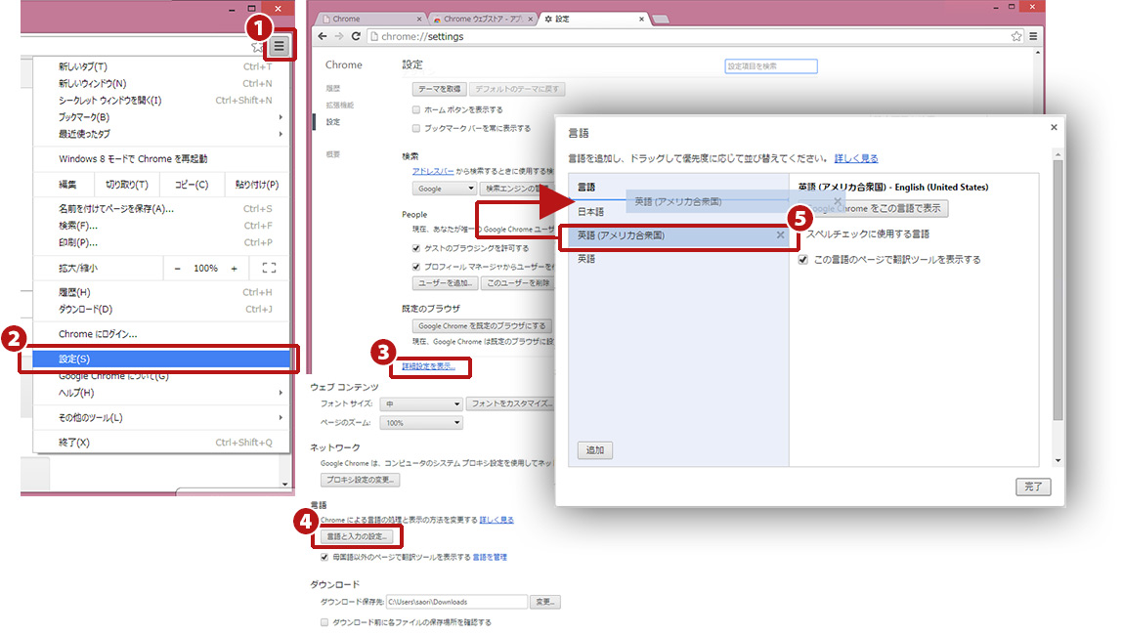Image resolution: width=1123 pixels, height=635 pixels.
Task: Open 詳細設定を表示... link
Action: (428, 366)
